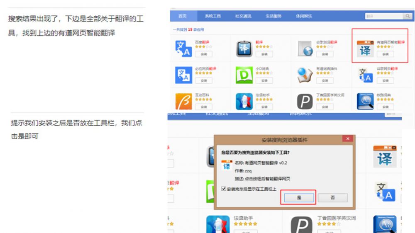The height and width of the screenshot is (233, 415).
Task: Select the 社交通讯 tab in top navigation
Action: 243,16
